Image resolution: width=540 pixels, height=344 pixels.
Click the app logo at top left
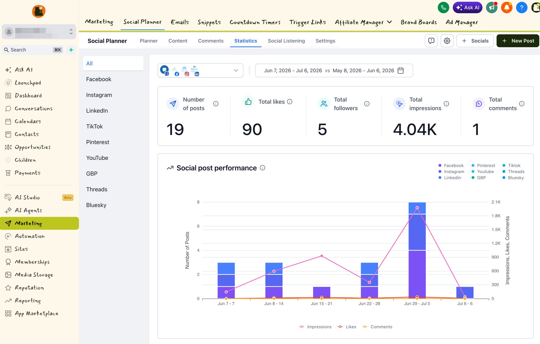coord(39,11)
